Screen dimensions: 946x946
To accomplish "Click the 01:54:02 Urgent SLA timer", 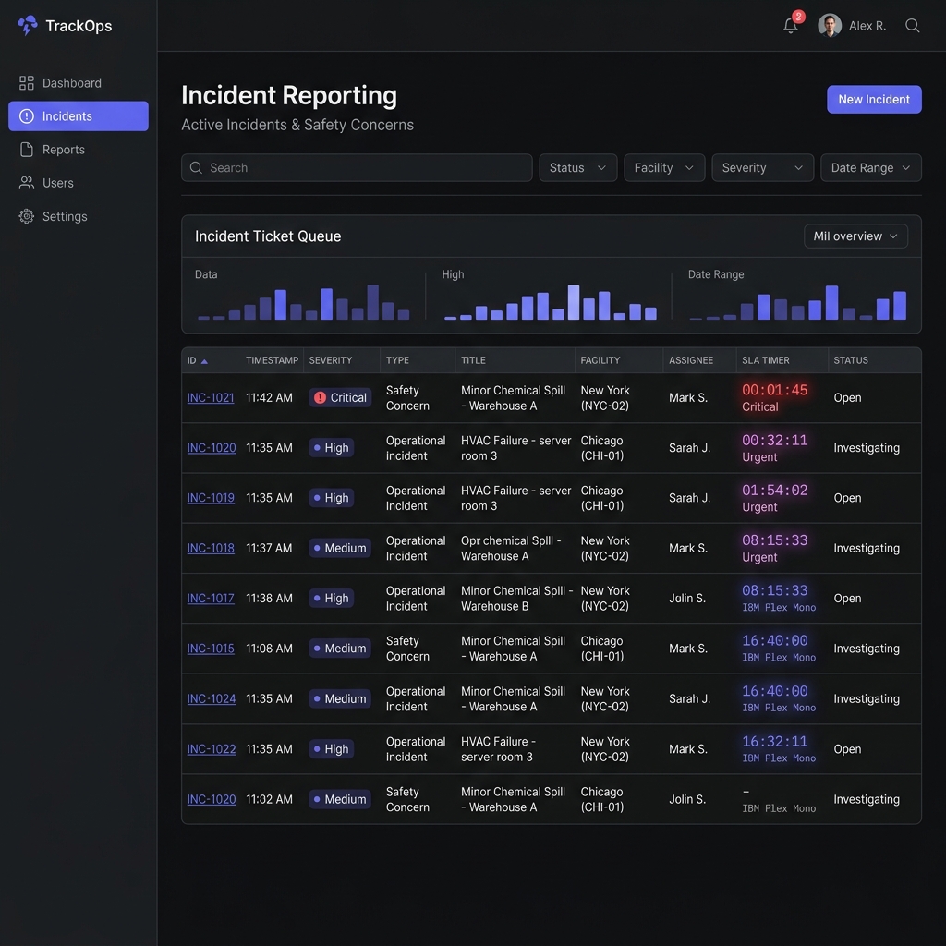I will tap(775, 498).
